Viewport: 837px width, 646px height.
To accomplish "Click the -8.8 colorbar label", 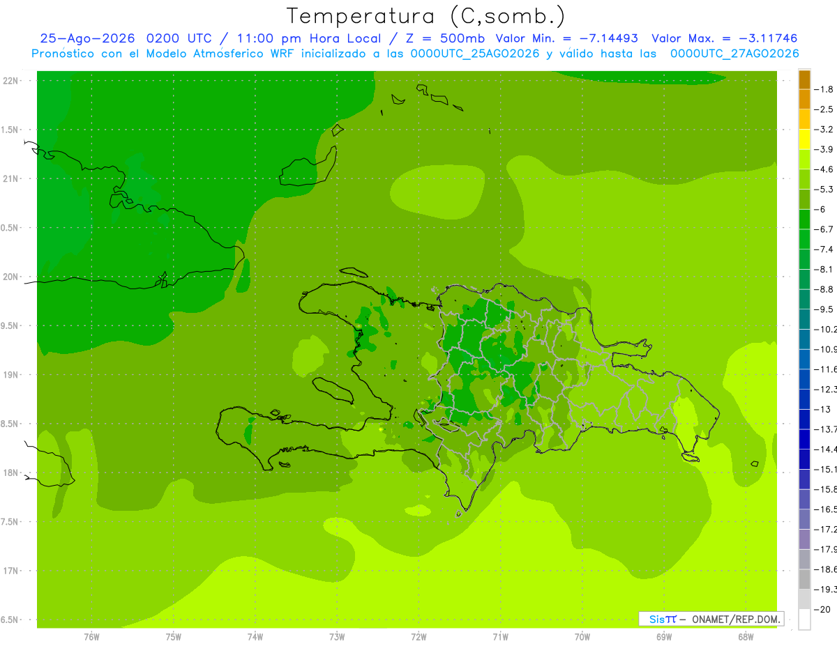I will coord(824,289).
